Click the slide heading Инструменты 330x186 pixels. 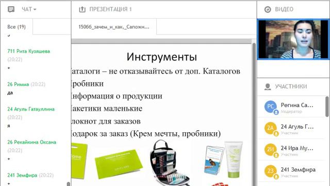161,57
